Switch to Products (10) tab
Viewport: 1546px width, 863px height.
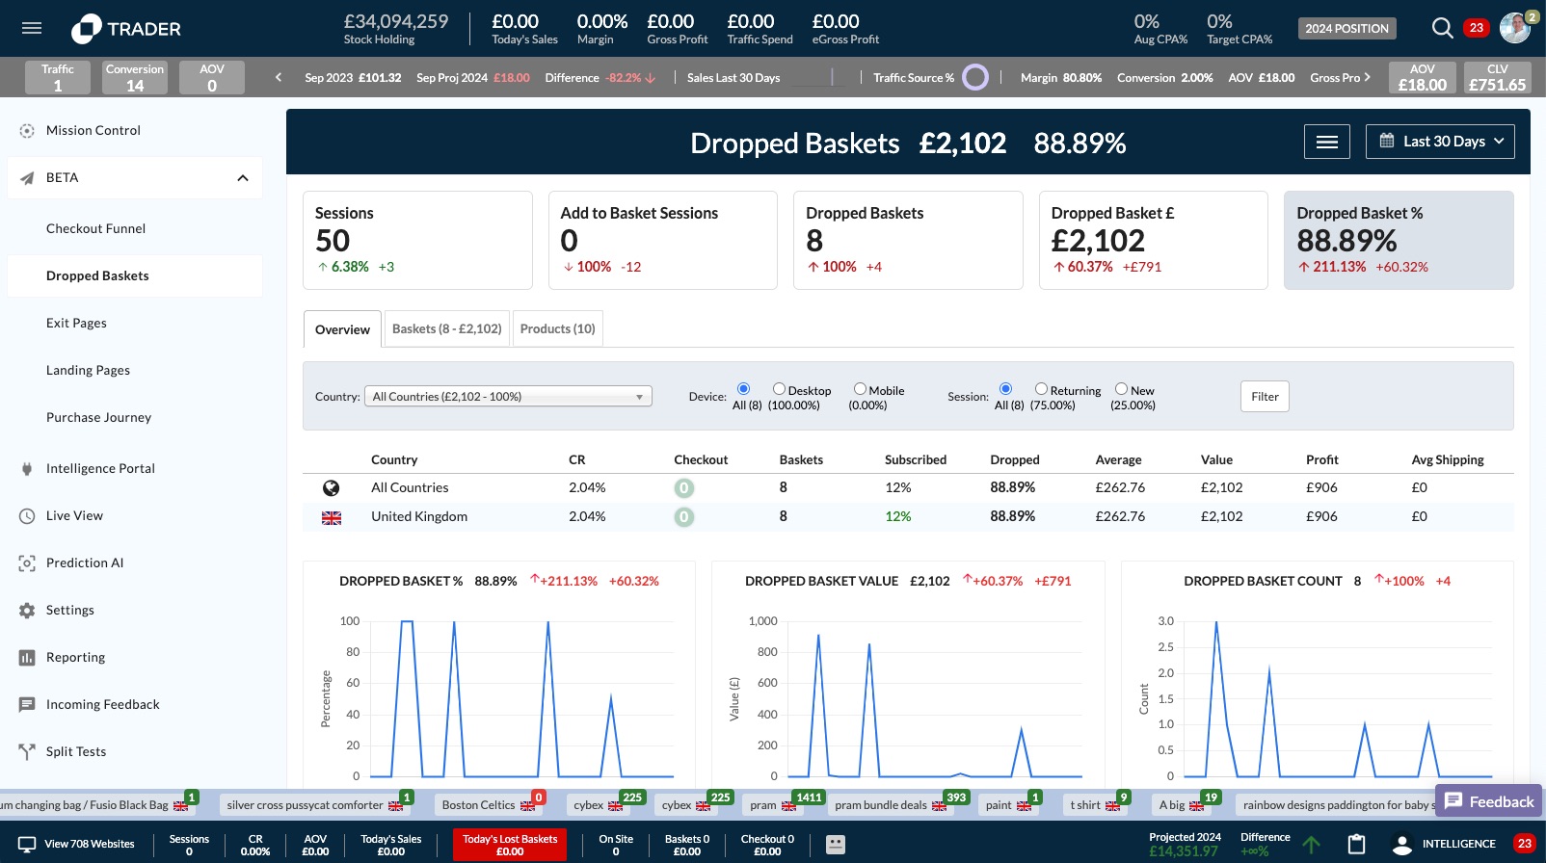[557, 328]
